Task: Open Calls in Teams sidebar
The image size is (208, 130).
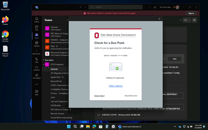Action: click(x=37, y=60)
